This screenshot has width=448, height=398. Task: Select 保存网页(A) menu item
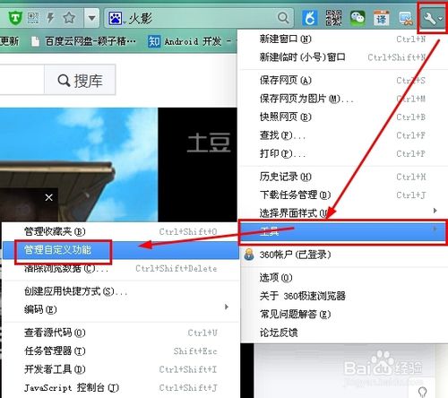(x=342, y=80)
